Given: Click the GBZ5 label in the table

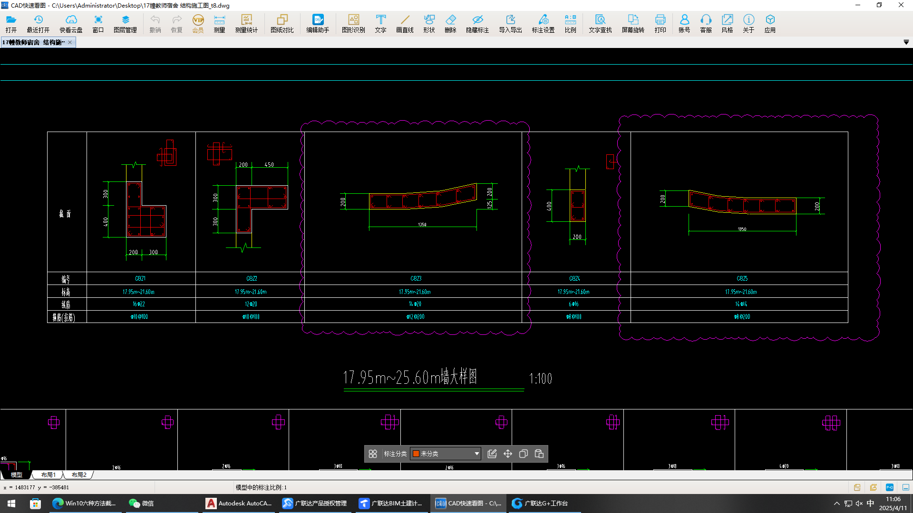Looking at the screenshot, I should point(742,279).
